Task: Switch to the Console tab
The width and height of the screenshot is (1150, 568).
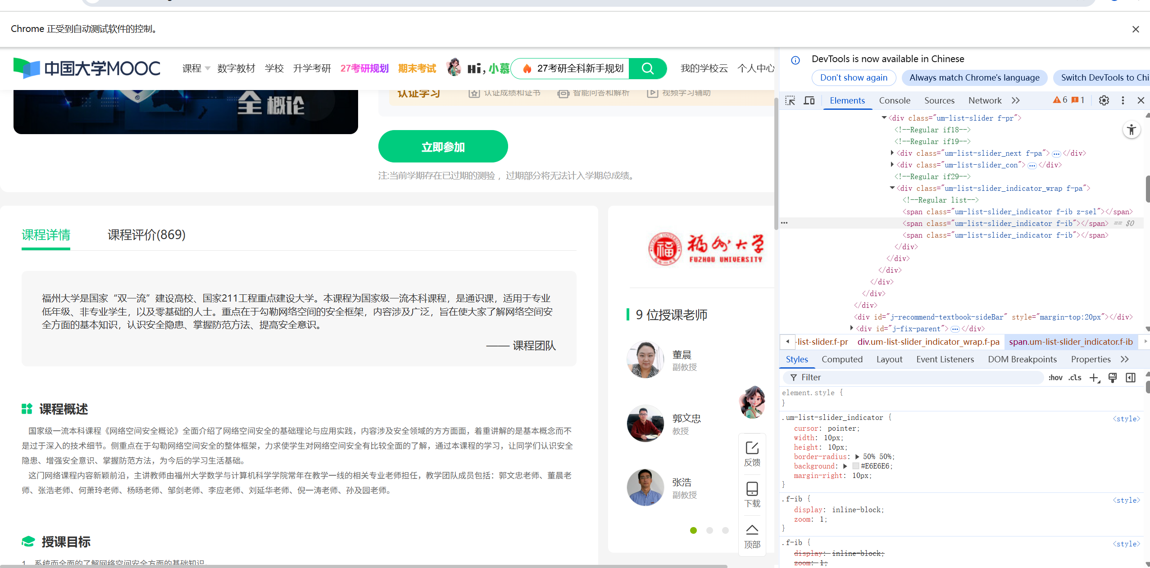Action: pyautogui.click(x=895, y=100)
